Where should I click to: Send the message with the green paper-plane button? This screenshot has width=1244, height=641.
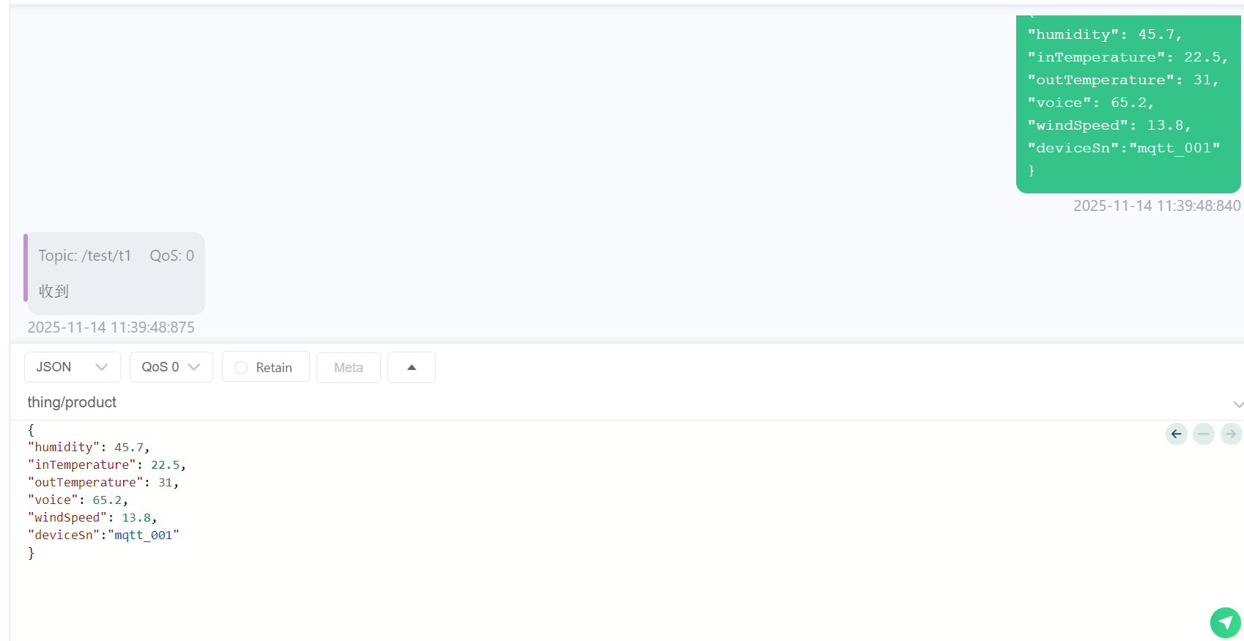pos(1225,623)
